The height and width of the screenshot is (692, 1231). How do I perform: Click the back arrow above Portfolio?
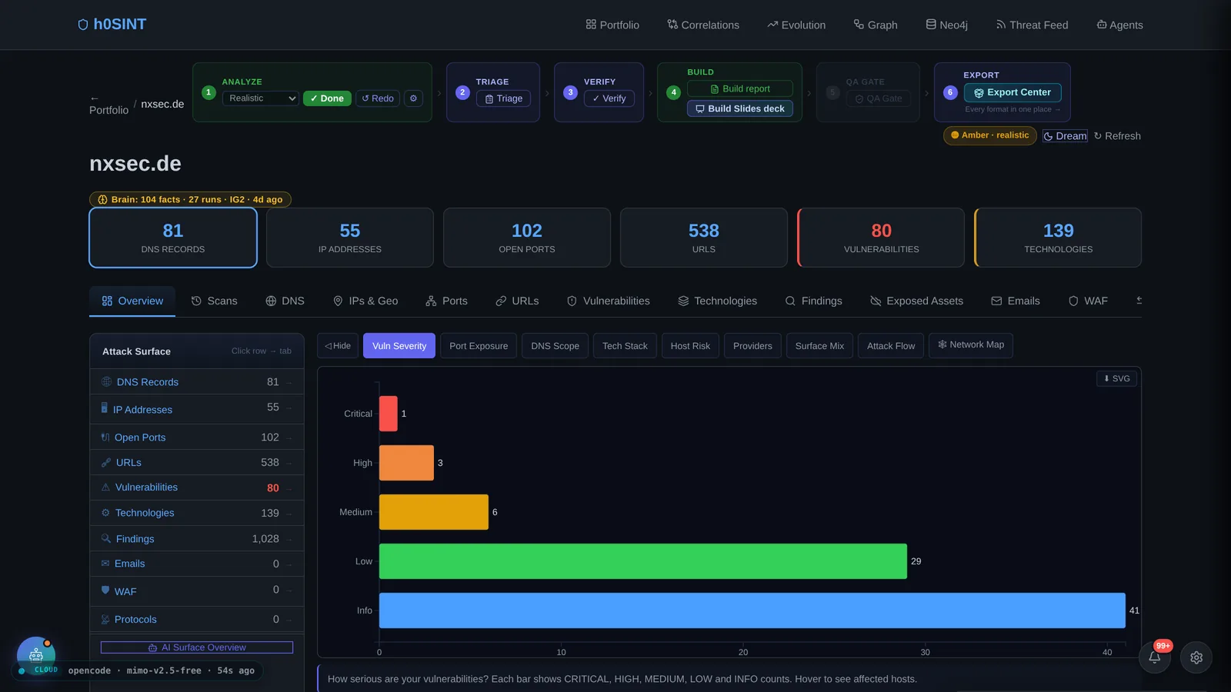point(94,98)
